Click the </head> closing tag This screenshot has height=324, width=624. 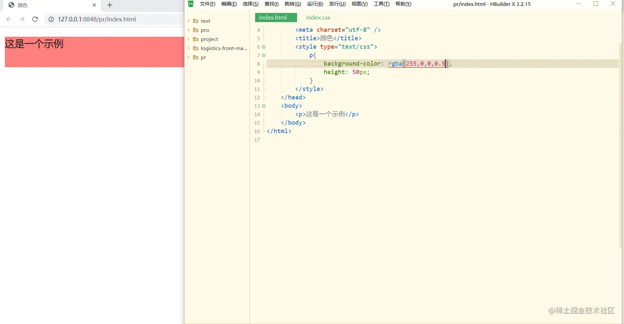pos(293,97)
